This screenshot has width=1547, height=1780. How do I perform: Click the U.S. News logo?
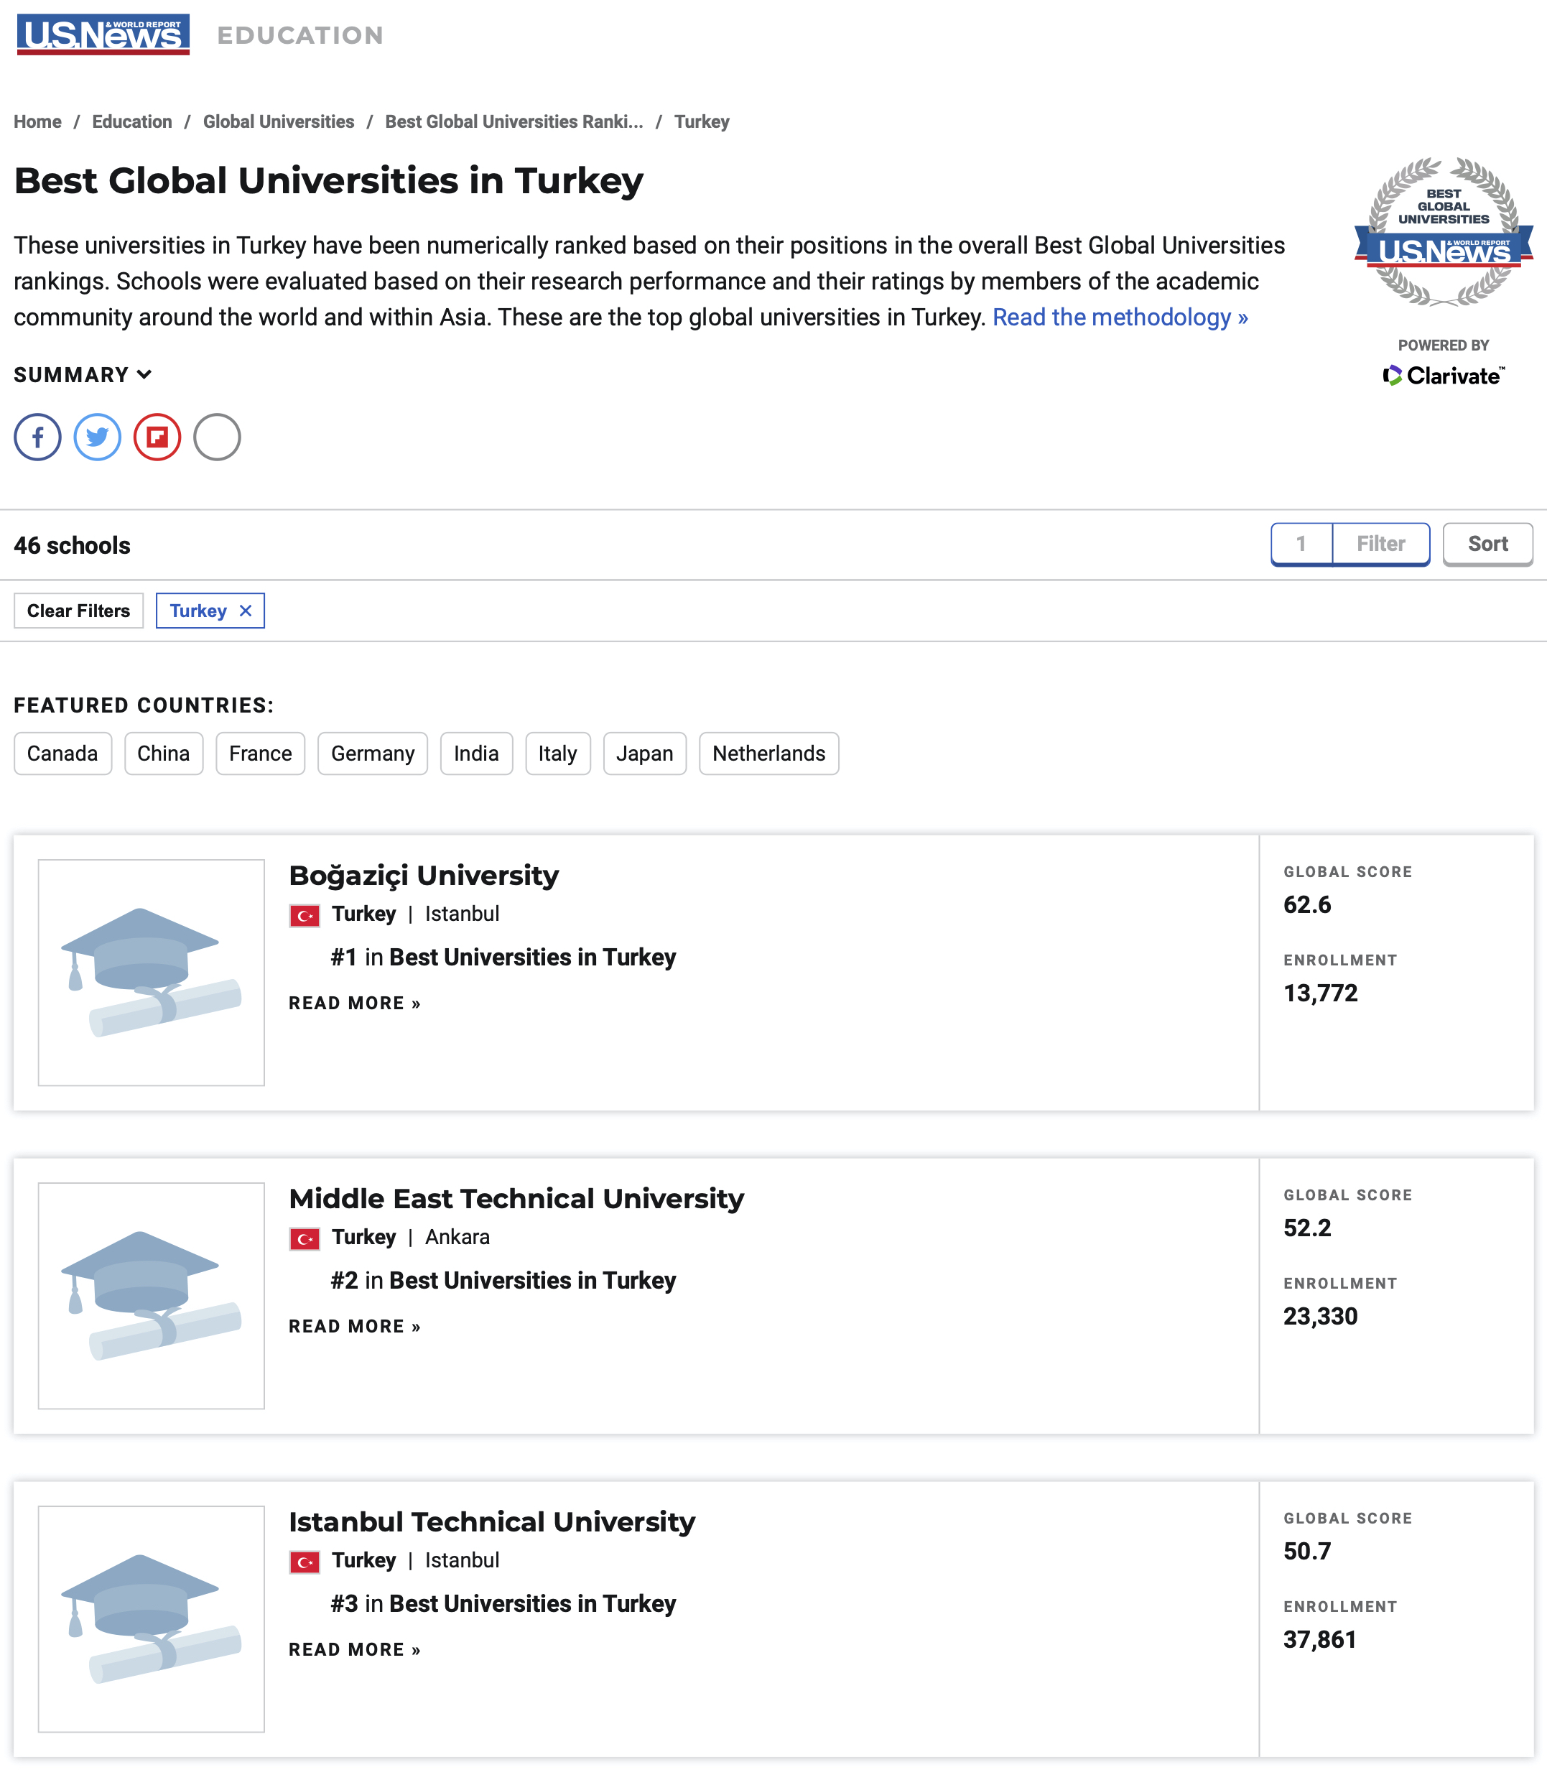pyautogui.click(x=103, y=34)
